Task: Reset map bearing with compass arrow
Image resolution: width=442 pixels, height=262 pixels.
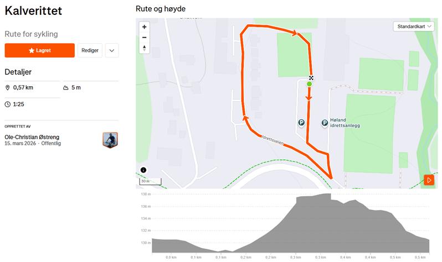Action: 145,48
